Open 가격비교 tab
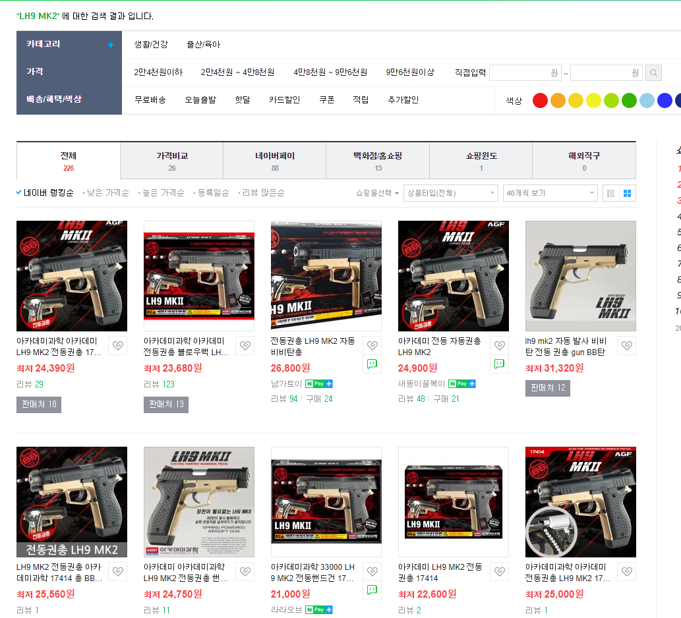Viewport: 681px width, 618px height. click(171, 161)
